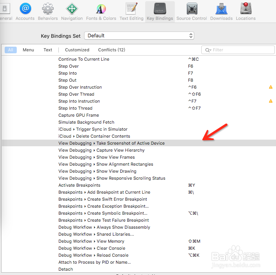Select iCloud Trigger Sync in Simulator row
Screen dimensions: 276x275
coord(139,129)
